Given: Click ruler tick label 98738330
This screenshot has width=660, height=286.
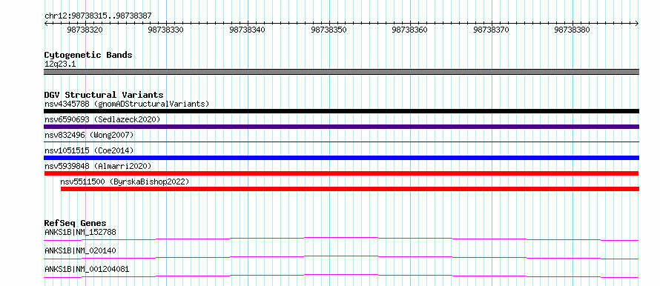Looking at the screenshot, I should pyautogui.click(x=166, y=30).
